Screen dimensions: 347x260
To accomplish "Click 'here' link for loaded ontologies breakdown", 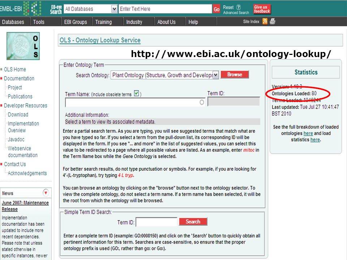I will [308, 133].
